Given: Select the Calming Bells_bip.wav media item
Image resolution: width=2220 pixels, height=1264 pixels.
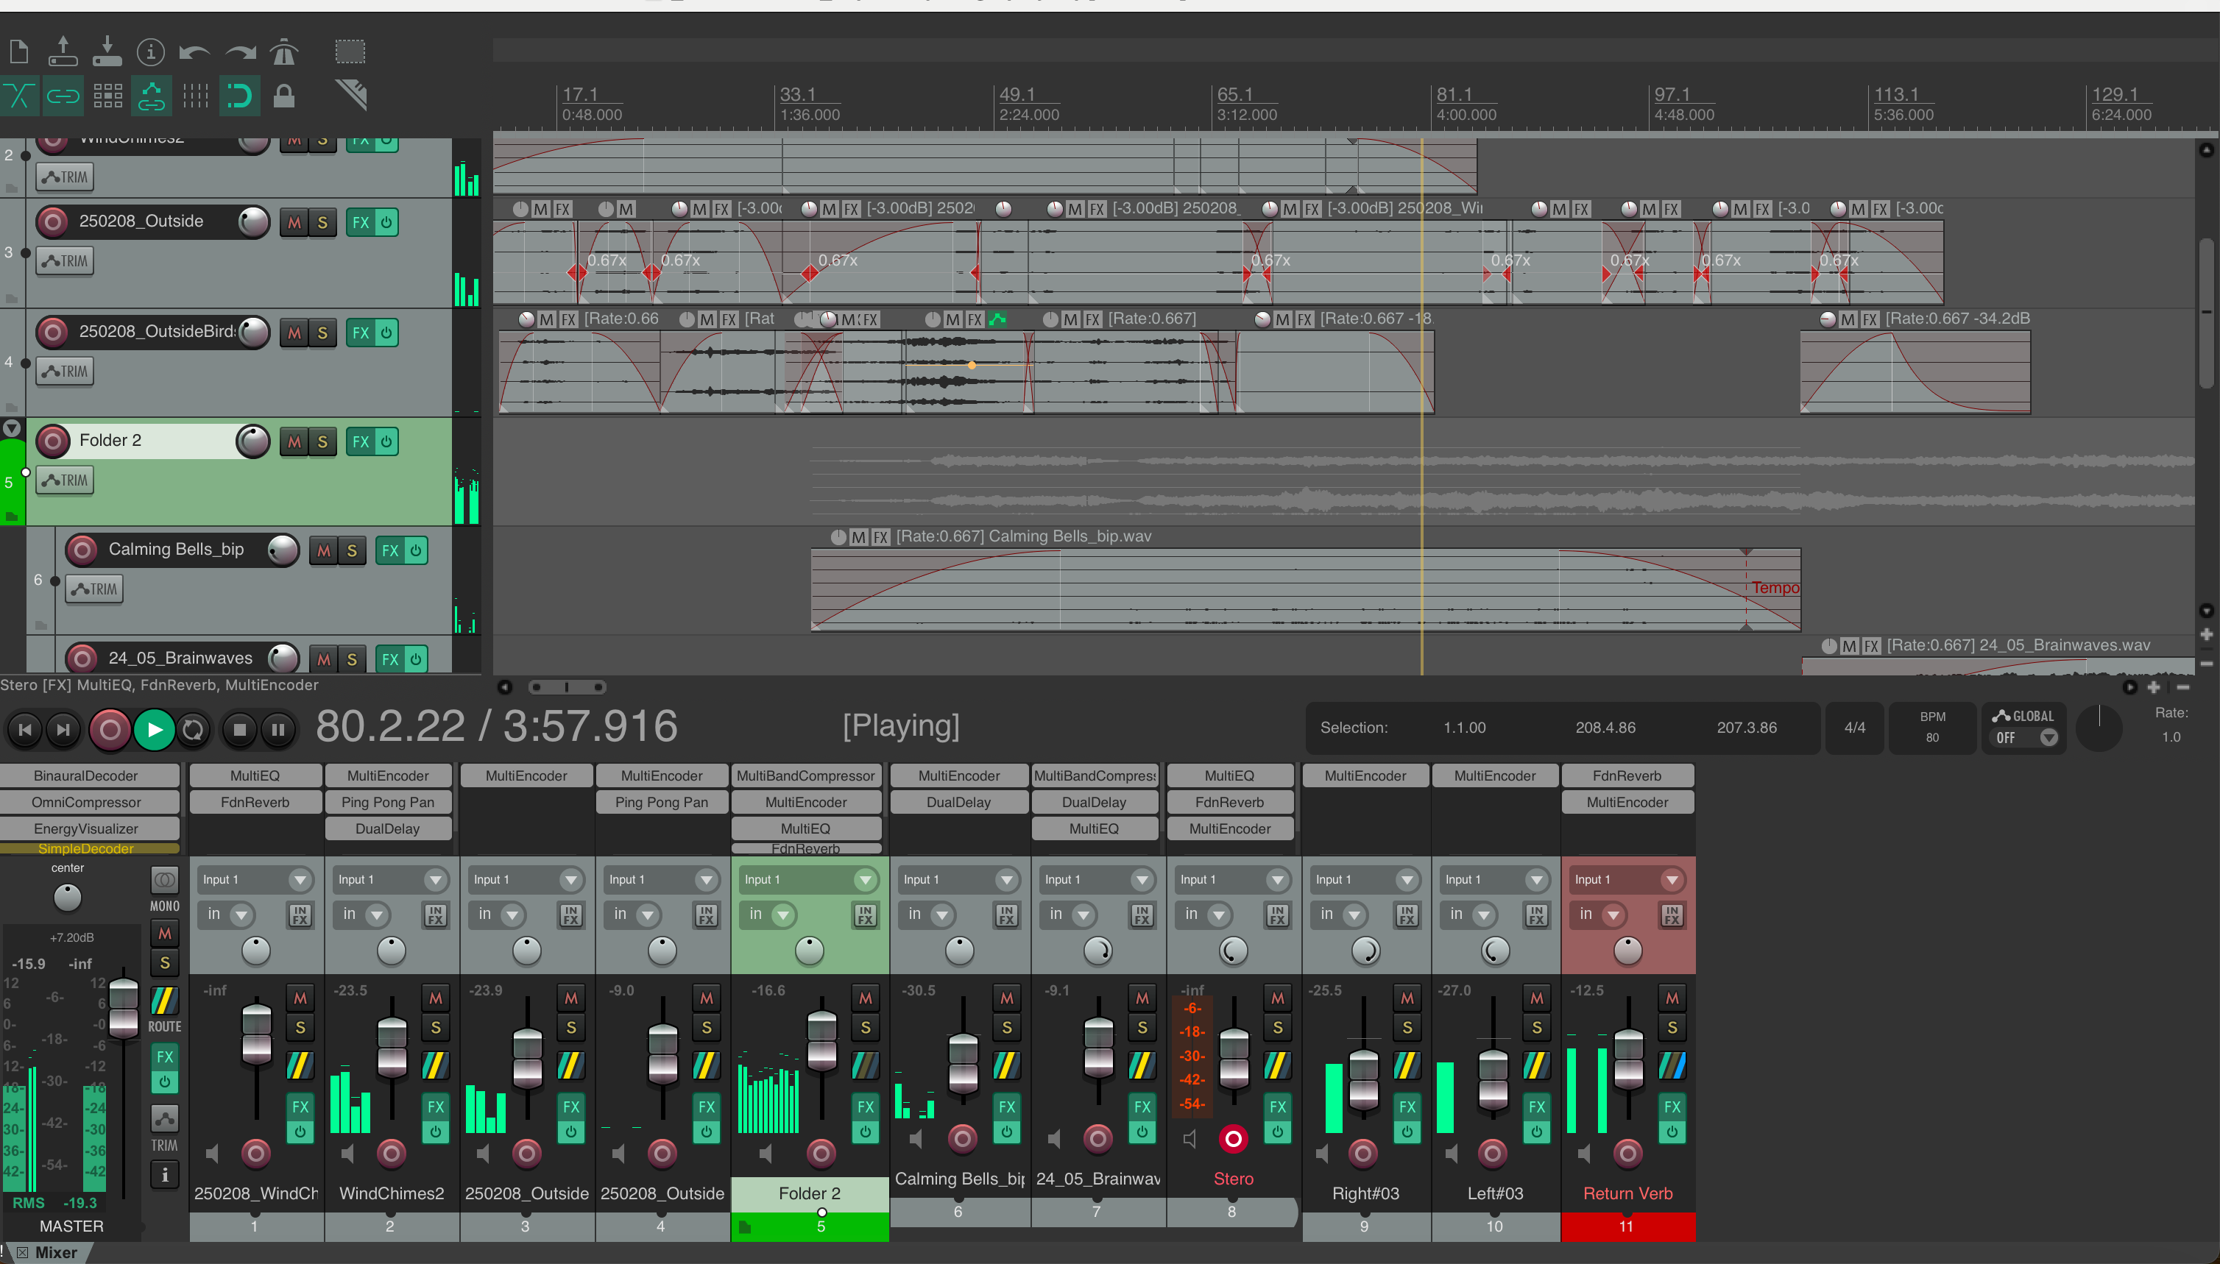Looking at the screenshot, I should (x=1305, y=590).
